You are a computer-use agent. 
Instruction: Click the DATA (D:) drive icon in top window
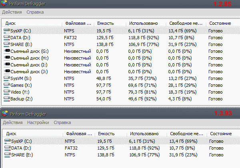pyautogui.click(x=6, y=37)
